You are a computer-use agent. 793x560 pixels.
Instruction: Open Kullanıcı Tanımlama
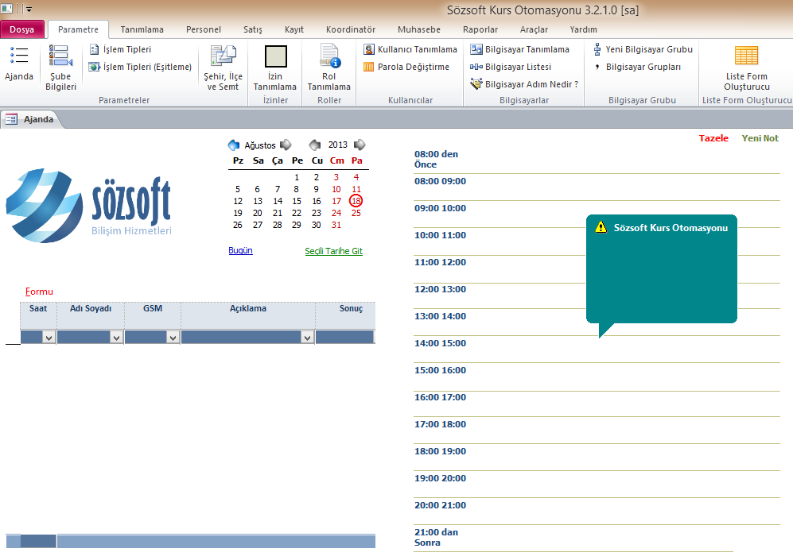click(x=410, y=49)
